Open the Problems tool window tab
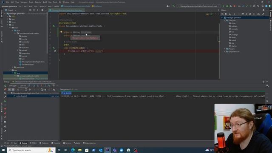 coord(44,143)
